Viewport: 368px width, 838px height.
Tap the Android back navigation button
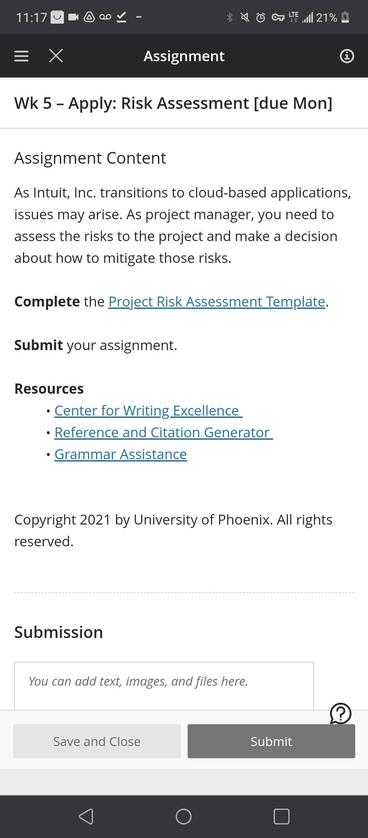coord(86,816)
